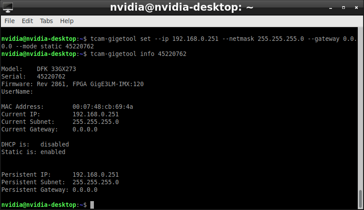
Task: Click the cursor block at the prompt
Action: (92, 205)
